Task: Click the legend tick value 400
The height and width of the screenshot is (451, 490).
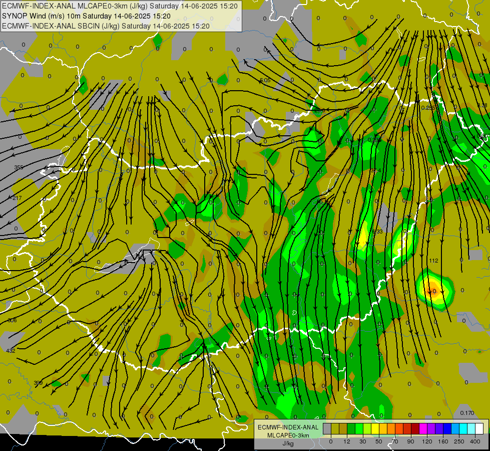Action: (x=475, y=441)
